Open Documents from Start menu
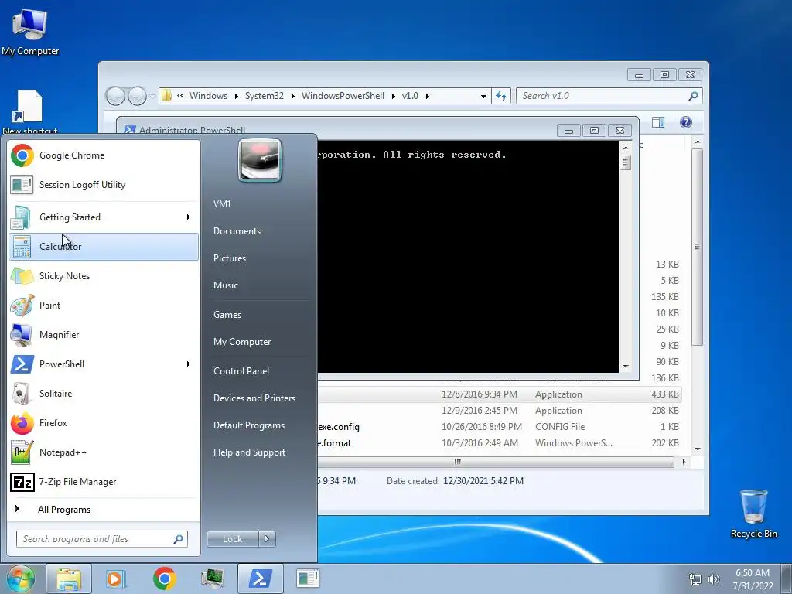 pos(237,231)
